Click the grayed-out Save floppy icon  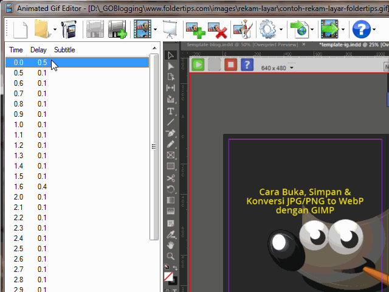[x=95, y=29]
